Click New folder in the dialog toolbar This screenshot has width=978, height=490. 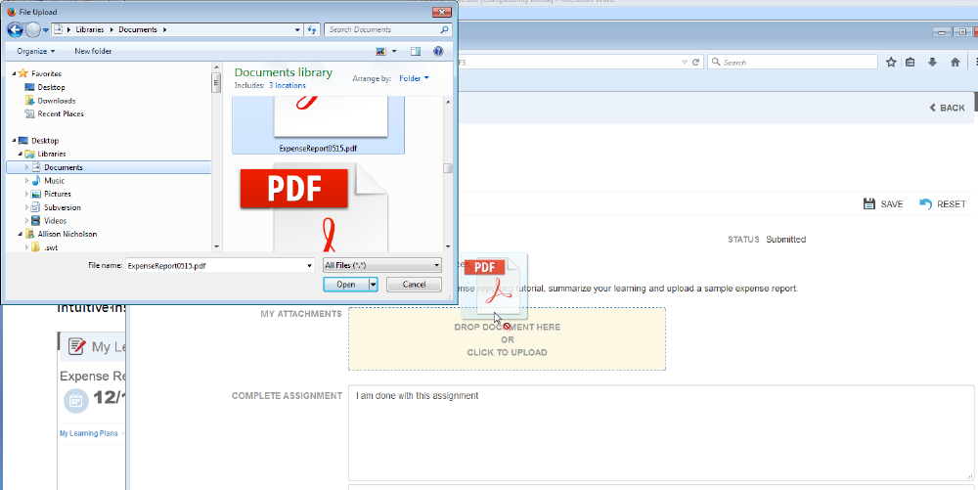click(93, 51)
